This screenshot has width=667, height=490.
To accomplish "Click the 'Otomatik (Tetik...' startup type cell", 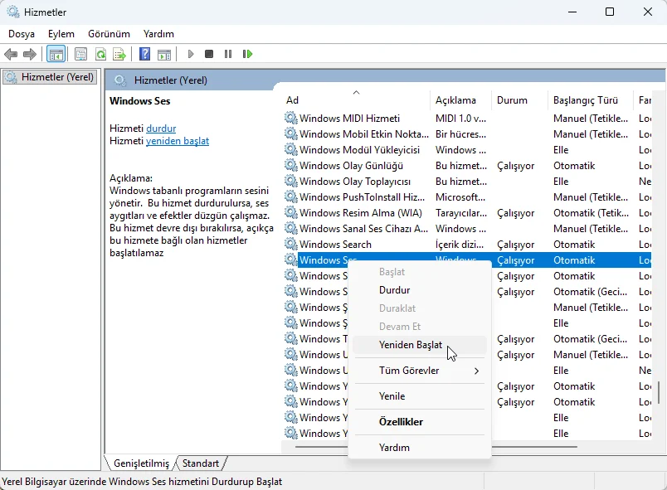I will click(x=591, y=212).
